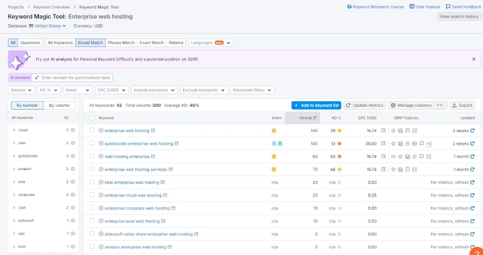
Task: Select the Exact Match tab
Action: 152,43
